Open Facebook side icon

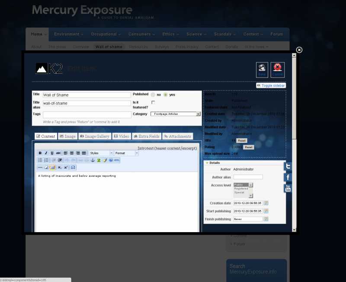288,177
